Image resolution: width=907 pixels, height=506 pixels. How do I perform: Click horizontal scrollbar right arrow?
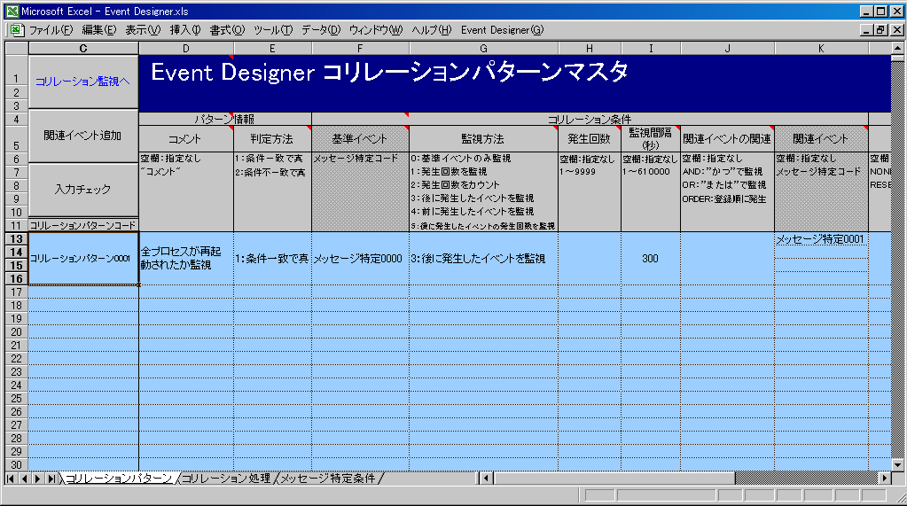coord(885,479)
